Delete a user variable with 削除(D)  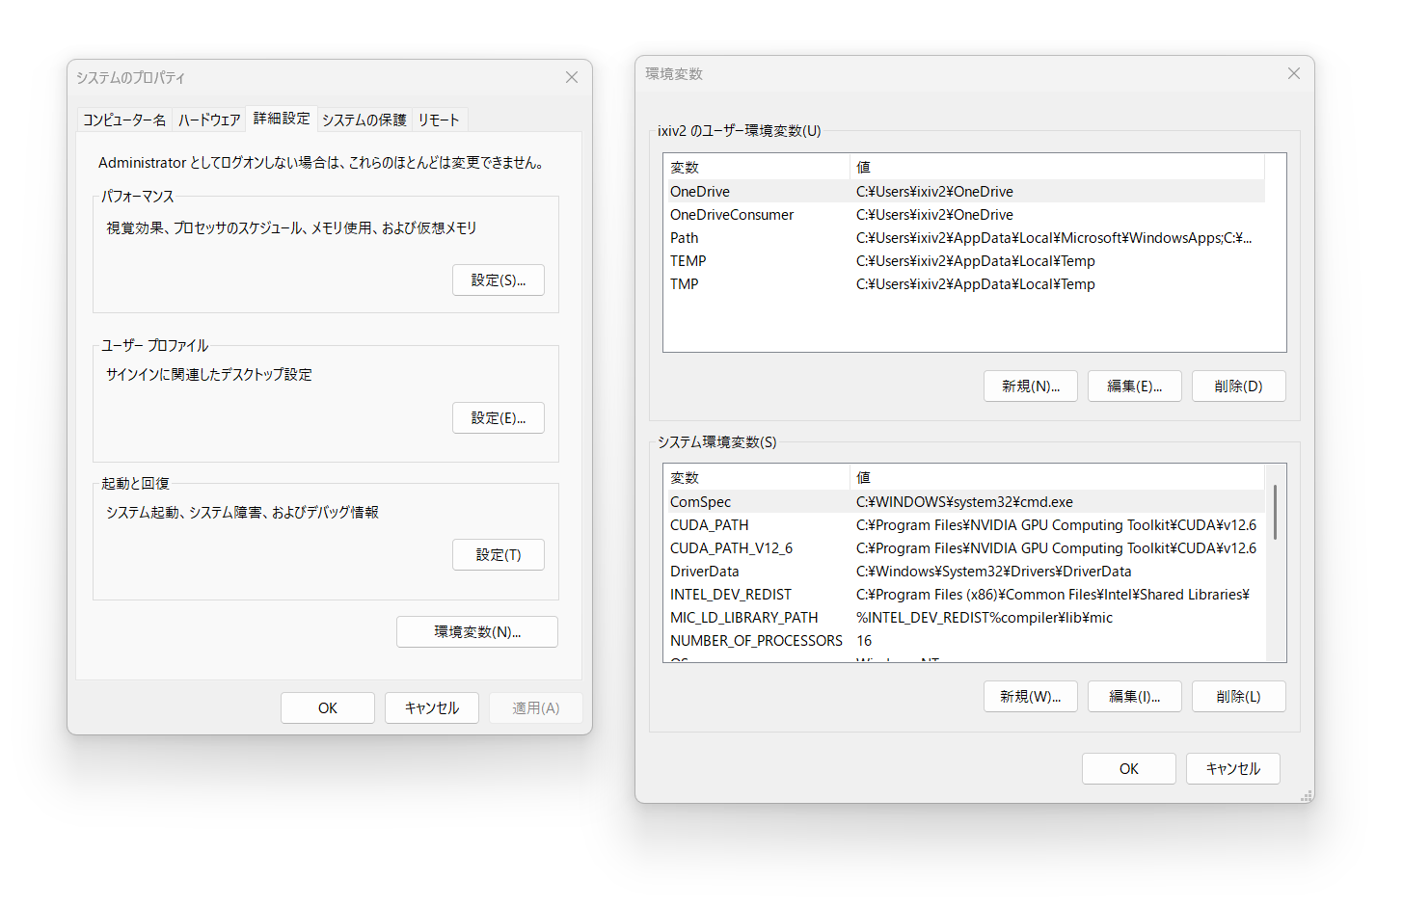click(1238, 386)
